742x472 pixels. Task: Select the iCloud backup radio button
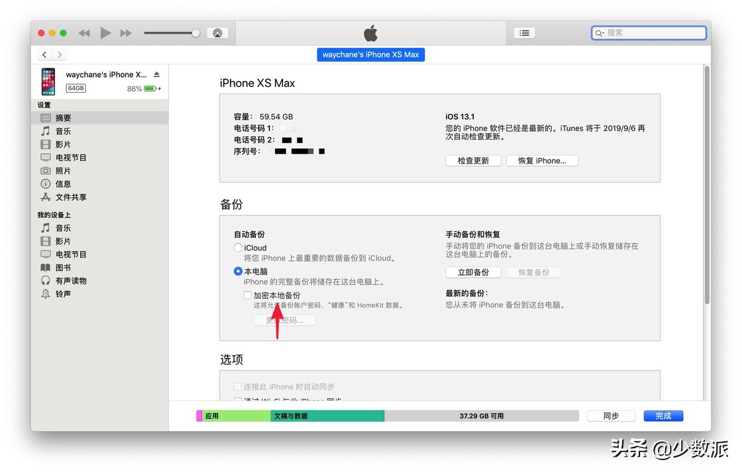pyautogui.click(x=238, y=247)
